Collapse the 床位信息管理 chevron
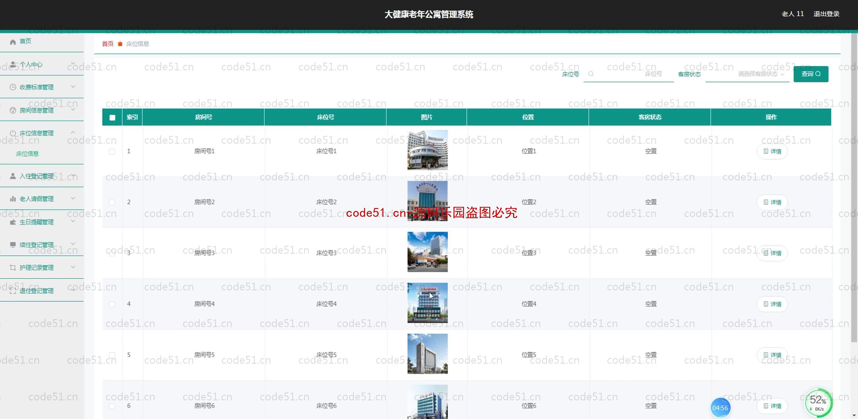Image resolution: width=858 pixels, height=419 pixels. [73, 132]
